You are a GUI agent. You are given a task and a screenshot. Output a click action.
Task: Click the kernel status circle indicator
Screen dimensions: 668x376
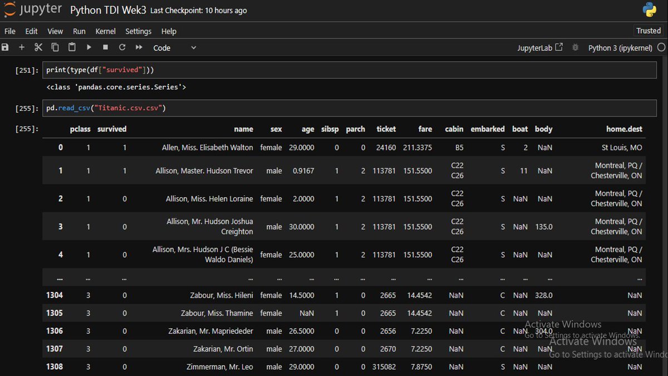[661, 48]
